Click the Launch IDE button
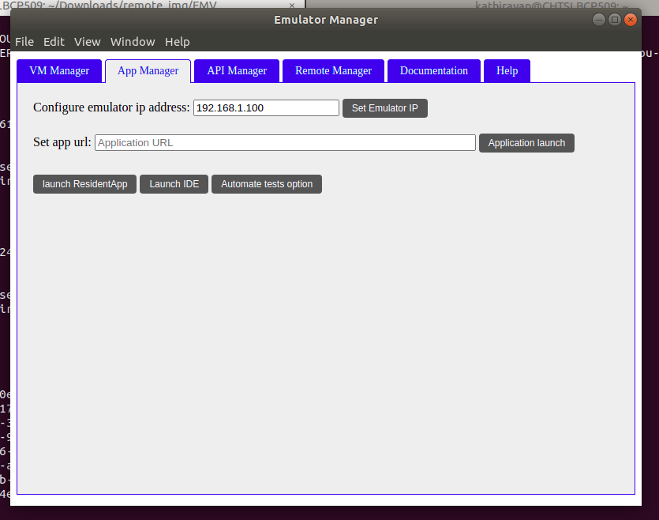The width and height of the screenshot is (659, 520). [174, 184]
